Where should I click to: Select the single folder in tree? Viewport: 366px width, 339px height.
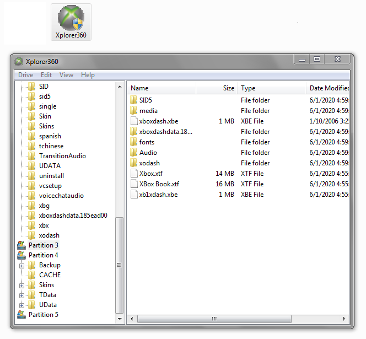(47, 106)
